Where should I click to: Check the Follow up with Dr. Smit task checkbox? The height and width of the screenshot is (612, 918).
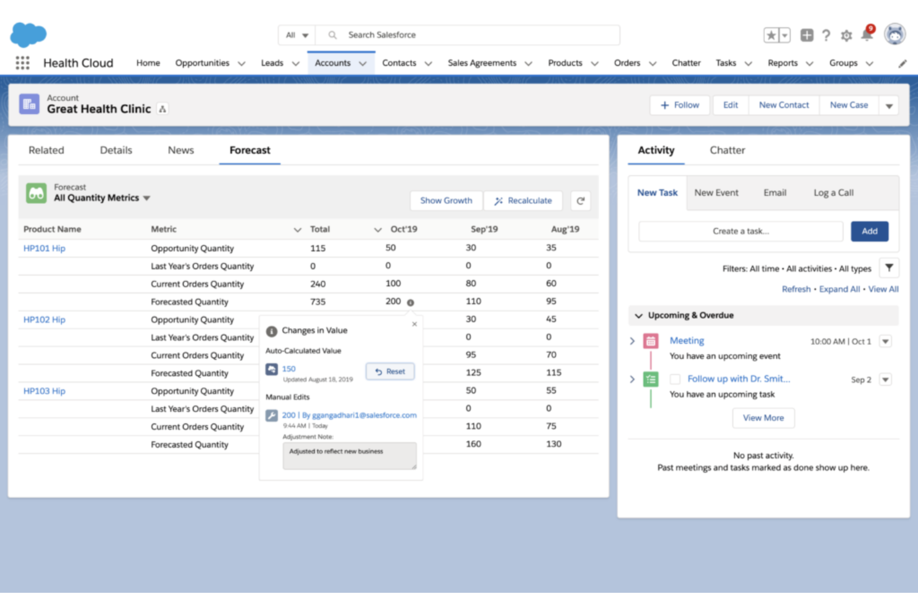[675, 379]
